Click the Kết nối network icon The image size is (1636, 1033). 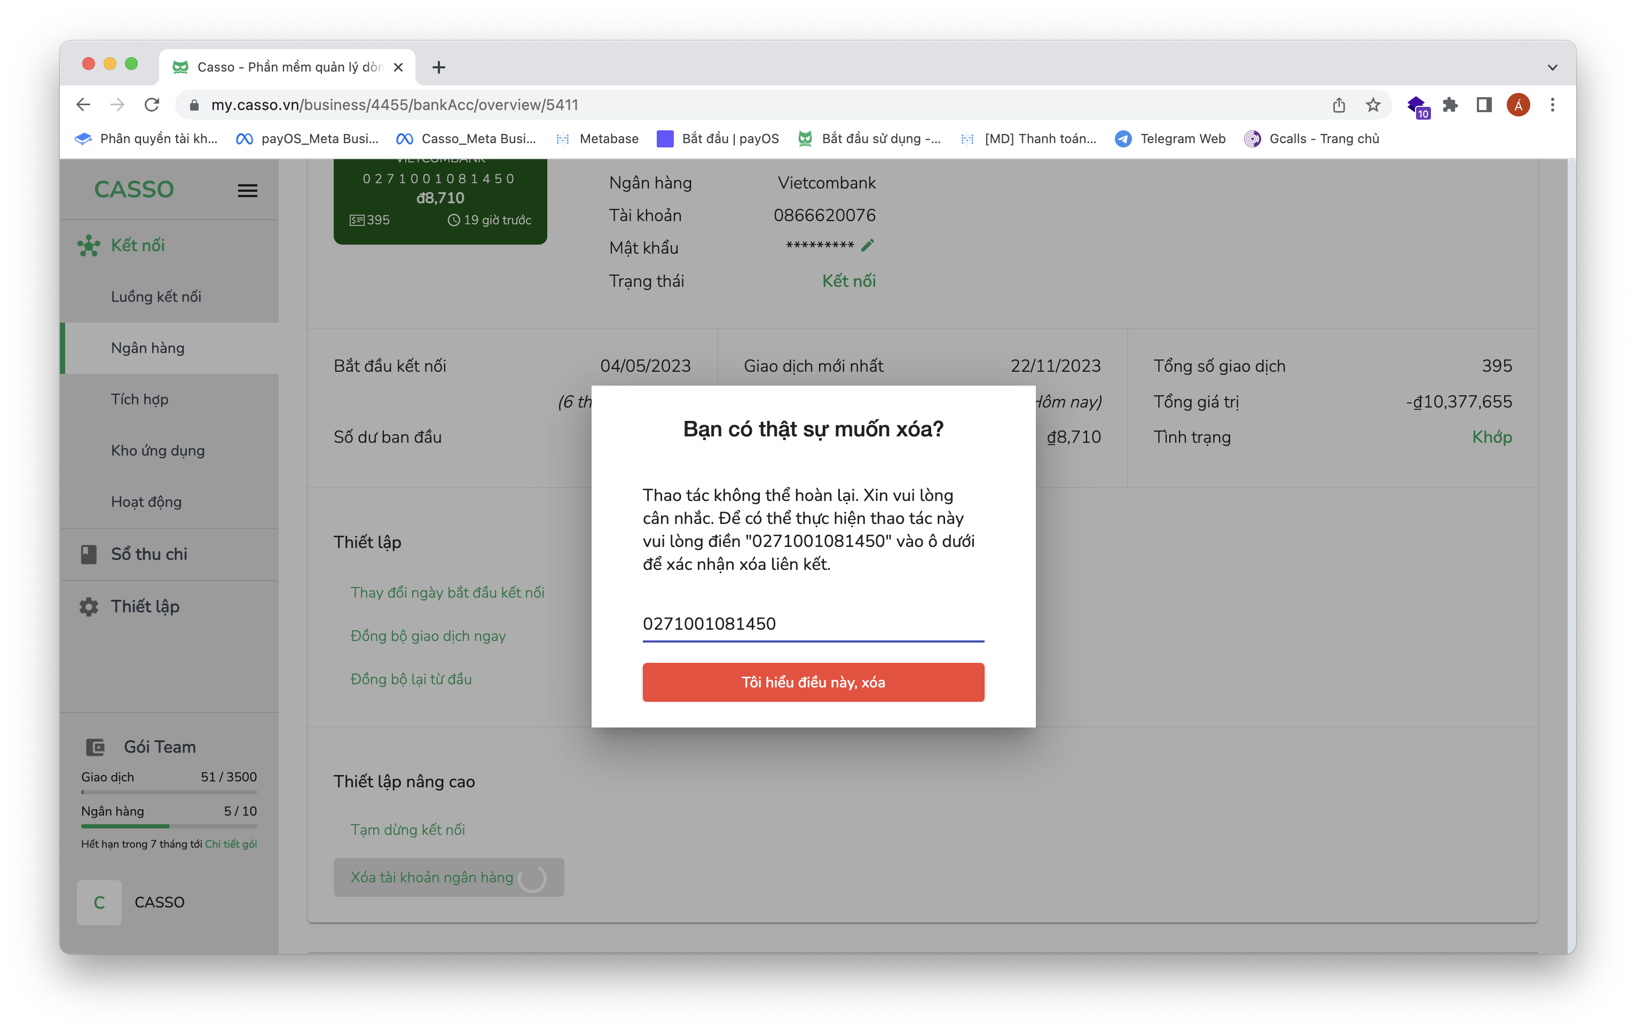pos(88,245)
